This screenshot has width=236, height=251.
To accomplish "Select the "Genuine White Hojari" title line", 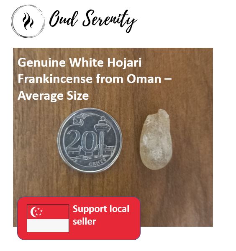I will (x=80, y=62).
